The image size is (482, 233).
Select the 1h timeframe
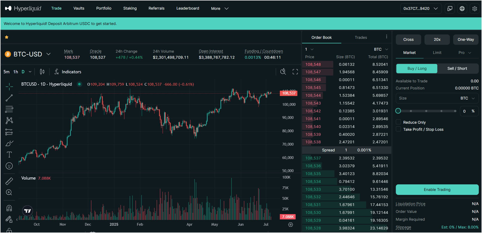point(16,72)
